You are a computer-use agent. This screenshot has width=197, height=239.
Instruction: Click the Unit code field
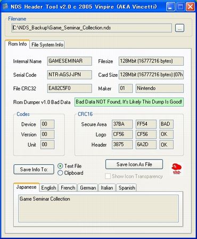(x=47, y=145)
